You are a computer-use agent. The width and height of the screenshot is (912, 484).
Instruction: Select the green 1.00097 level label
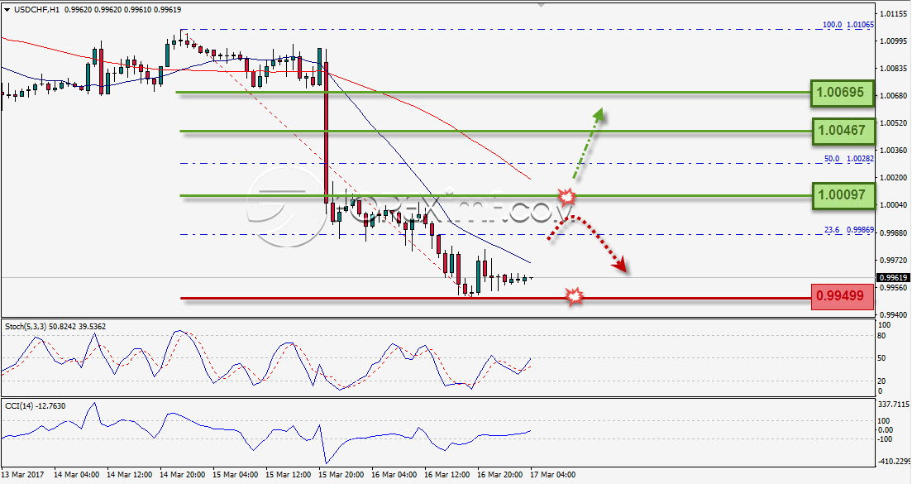[843, 195]
